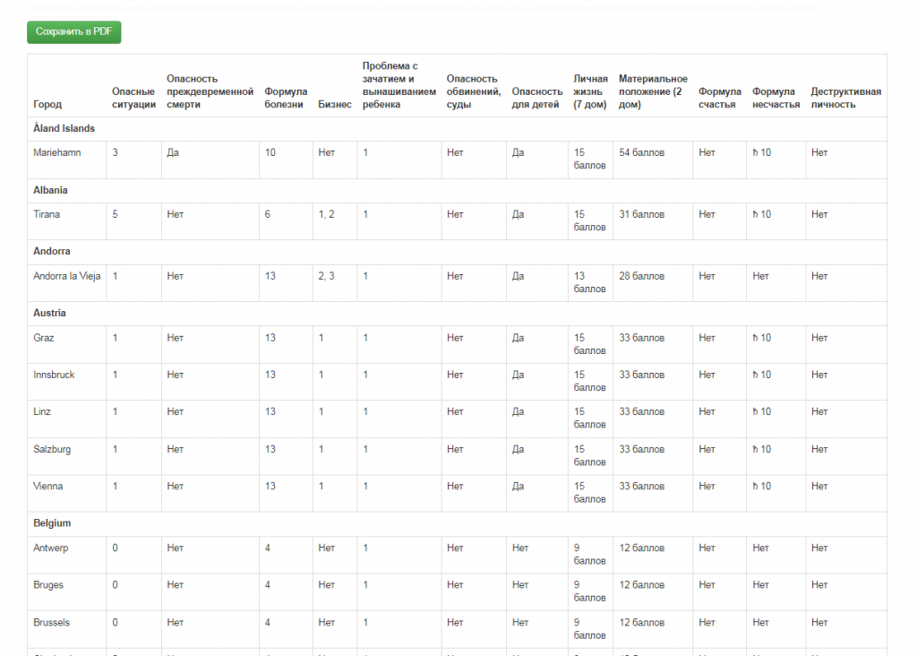Image resolution: width=917 pixels, height=656 pixels.
Task: Click the 'Город' column header
Action: coord(47,105)
